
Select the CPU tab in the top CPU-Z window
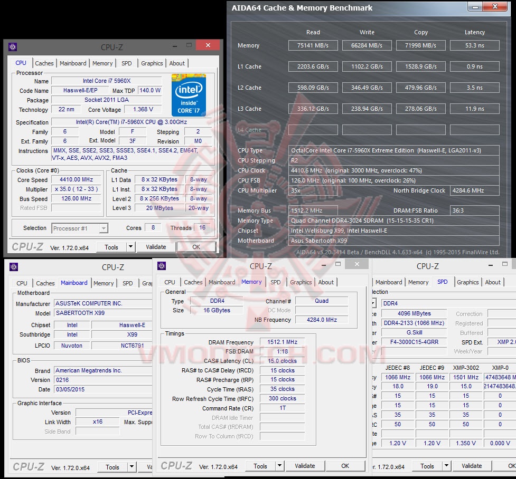click(21, 63)
